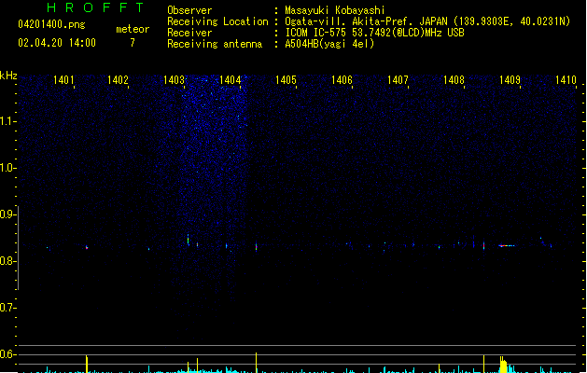Click the red-green echo just after 1404

pos(256,246)
